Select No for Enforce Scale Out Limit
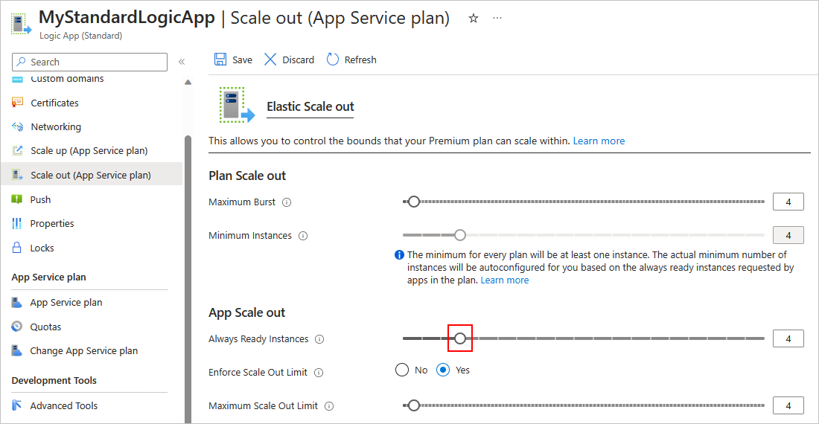The height and width of the screenshot is (424, 819). (x=403, y=370)
